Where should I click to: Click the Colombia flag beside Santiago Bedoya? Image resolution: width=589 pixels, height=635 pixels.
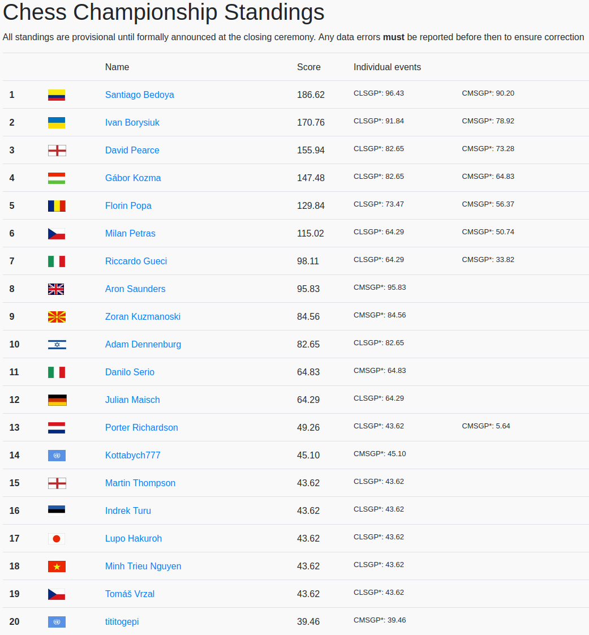click(x=57, y=95)
